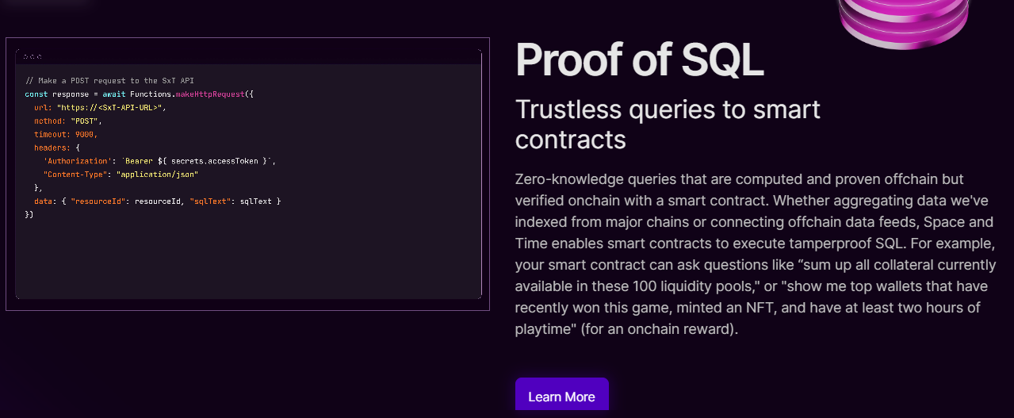Click the secrets.accessToken expression in code
Viewport: 1014px width, 418px height.
tap(216, 161)
